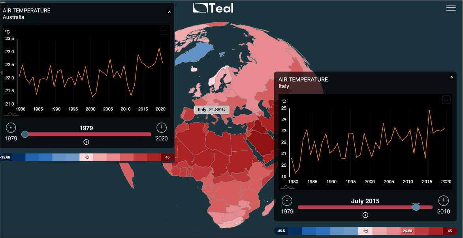Click the Italy time slider handle
The width and height of the screenshot is (463, 238).
[416, 207]
